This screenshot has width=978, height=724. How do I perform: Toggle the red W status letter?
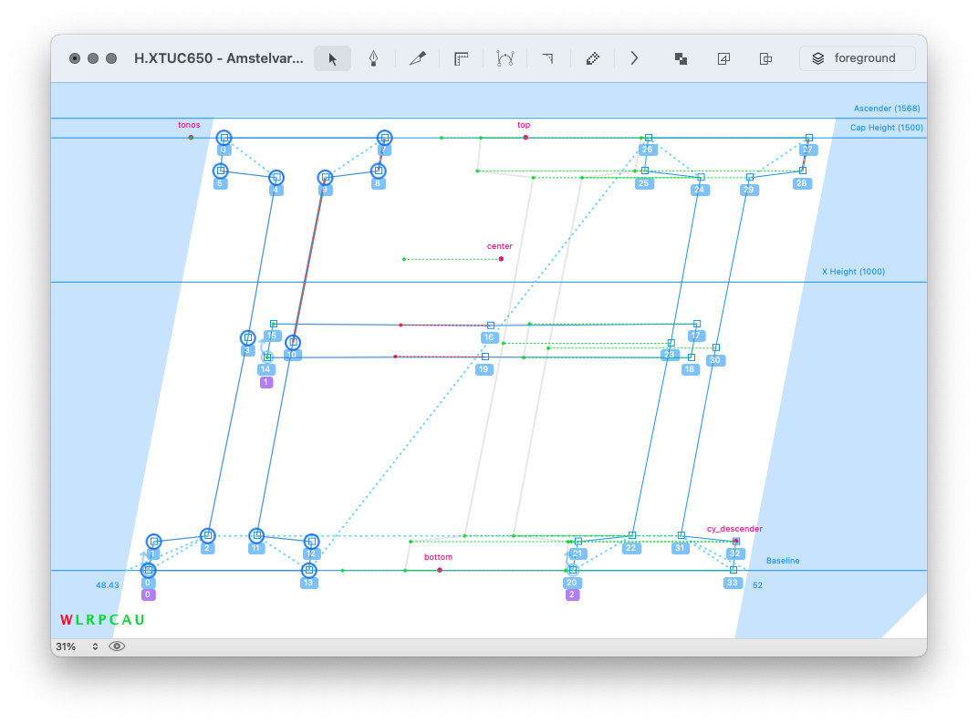(66, 620)
